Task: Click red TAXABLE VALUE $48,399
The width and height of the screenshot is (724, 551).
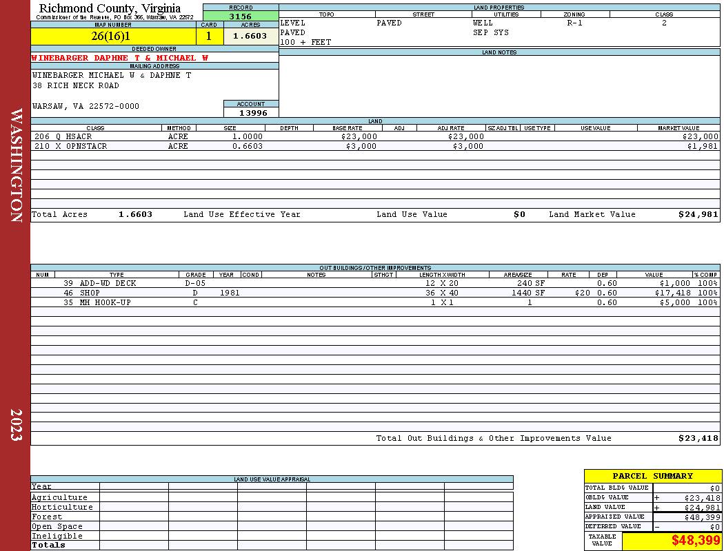Action: pyautogui.click(x=695, y=541)
